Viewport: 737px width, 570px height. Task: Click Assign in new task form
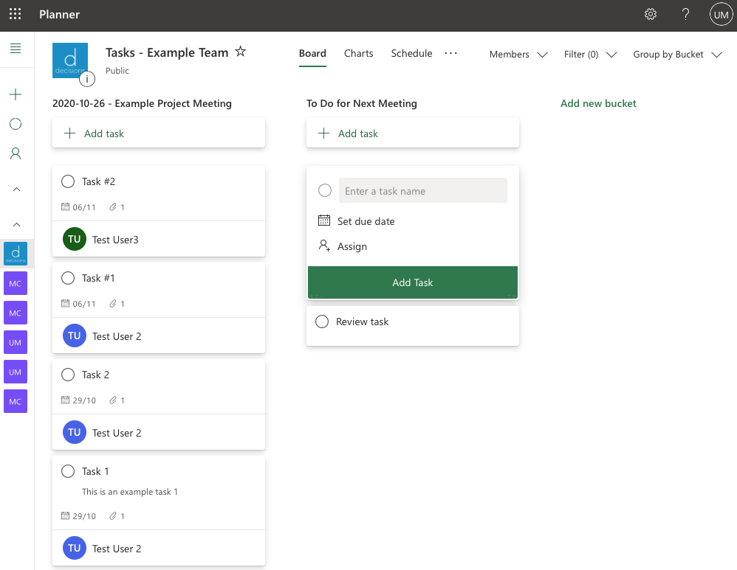coord(352,246)
